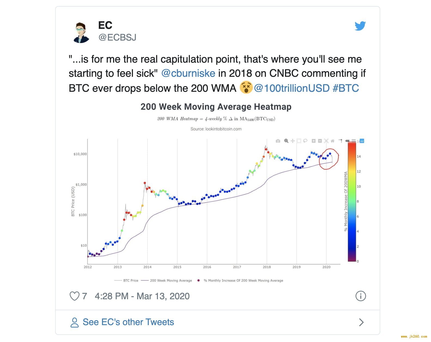Open the @100trillionUSD mention link
The image size is (431, 342).
point(292,88)
